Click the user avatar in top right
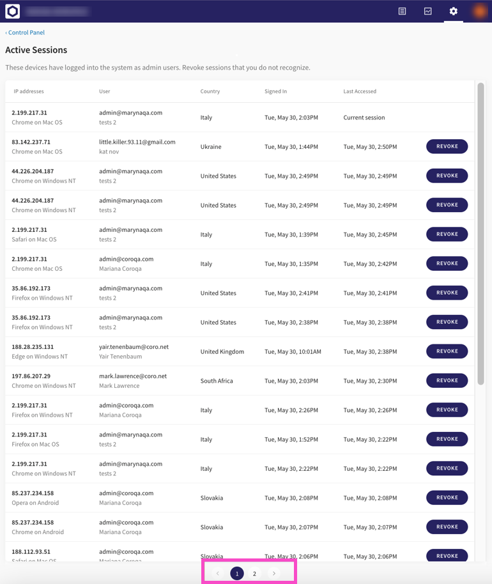 (479, 11)
